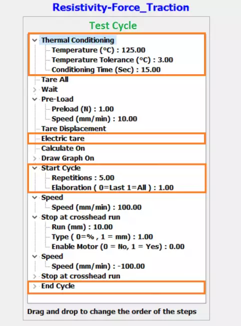Select the Tare Displacement step
Viewport: 241px width, 326px height.
coord(73,129)
